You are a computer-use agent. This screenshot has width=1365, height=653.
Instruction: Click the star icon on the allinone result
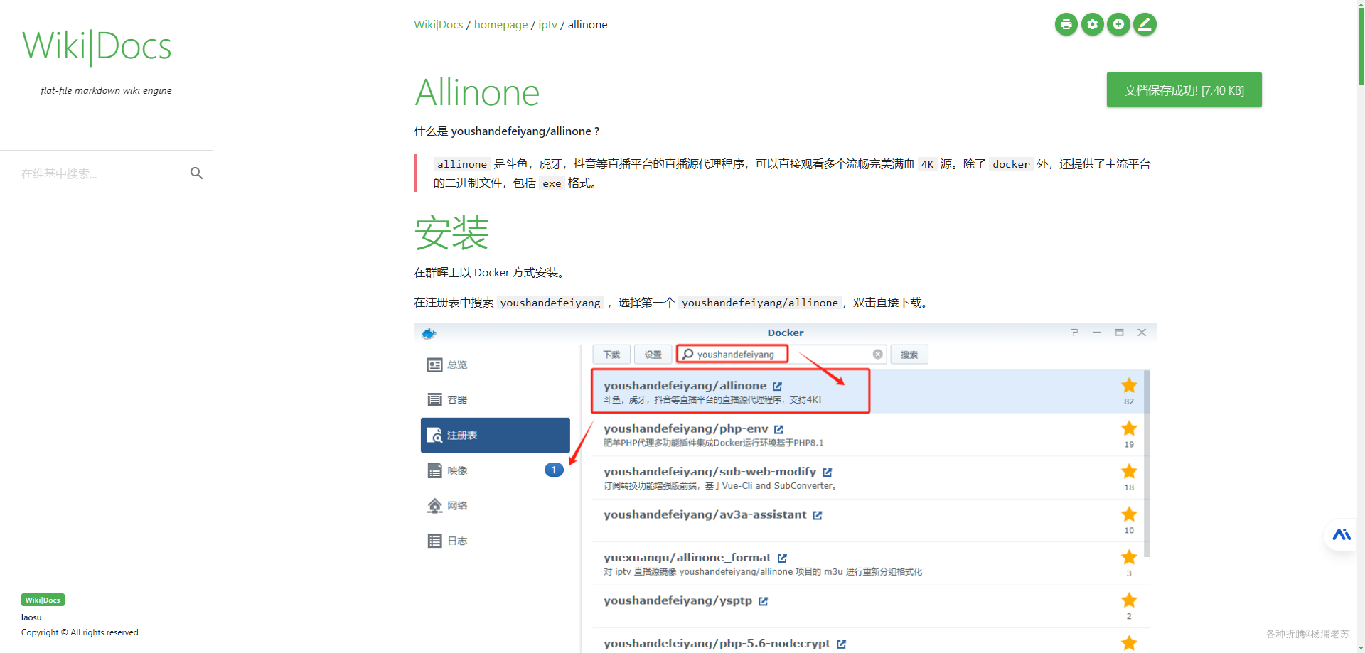[x=1129, y=385]
